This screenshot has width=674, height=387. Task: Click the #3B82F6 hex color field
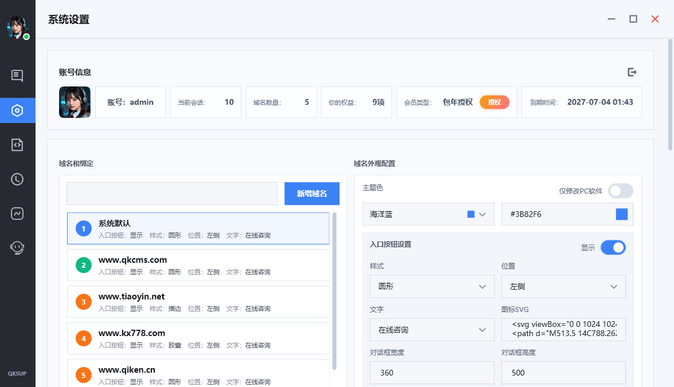(x=567, y=214)
